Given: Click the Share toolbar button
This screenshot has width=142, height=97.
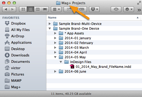Looking at the screenshot, I should (x=69, y=9).
